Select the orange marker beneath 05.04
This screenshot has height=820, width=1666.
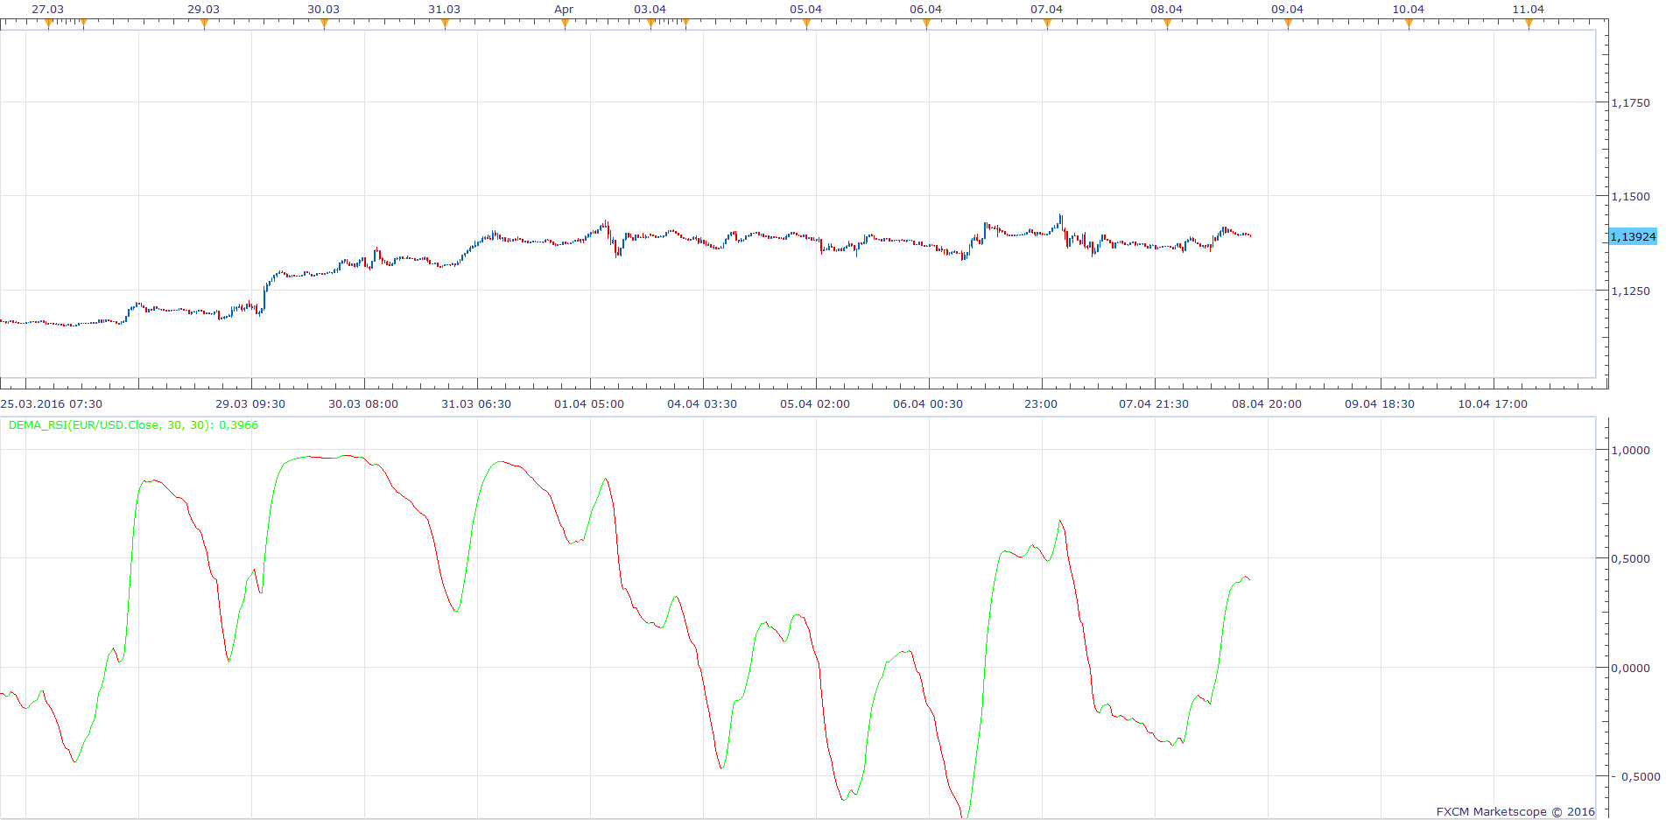tap(806, 25)
